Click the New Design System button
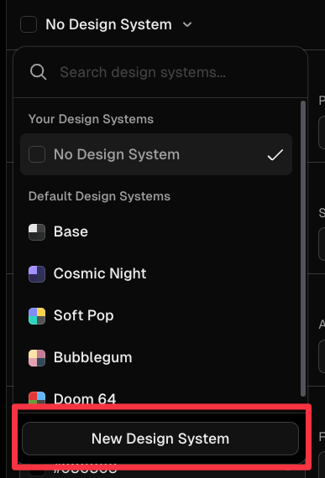The width and height of the screenshot is (325, 478). (160, 439)
